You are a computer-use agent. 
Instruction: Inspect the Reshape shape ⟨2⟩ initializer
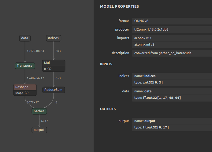pyautogui.click(x=25, y=93)
